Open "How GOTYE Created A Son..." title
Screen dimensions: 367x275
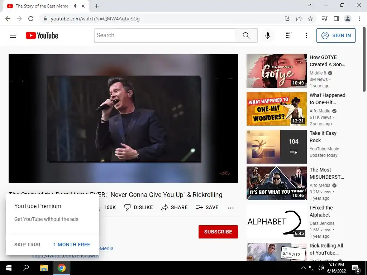point(327,61)
